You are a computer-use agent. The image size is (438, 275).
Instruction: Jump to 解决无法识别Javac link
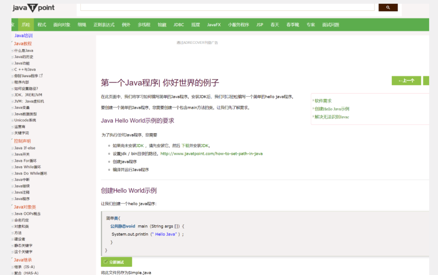pos(332,117)
